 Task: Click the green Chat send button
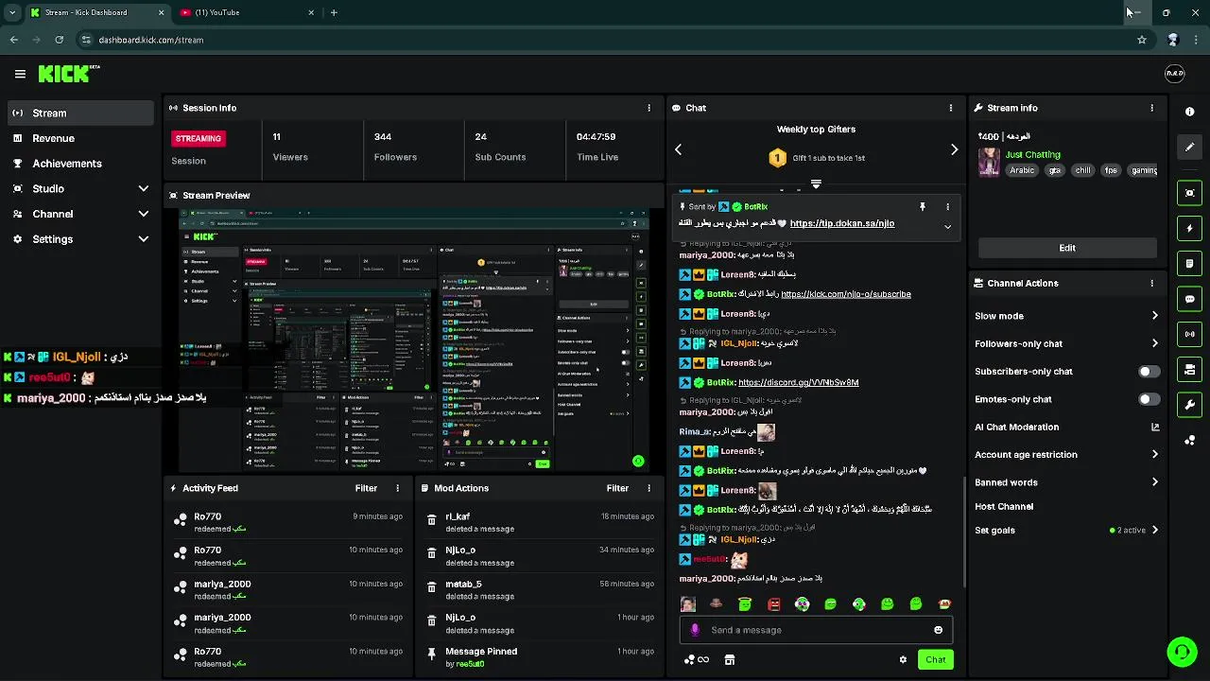tap(935, 659)
